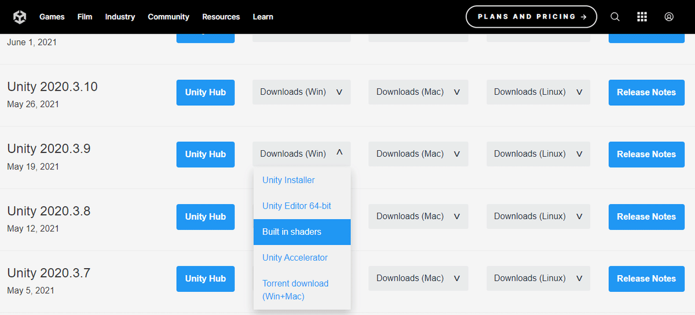Open the Learn menu
The image size is (695, 315).
[263, 17]
